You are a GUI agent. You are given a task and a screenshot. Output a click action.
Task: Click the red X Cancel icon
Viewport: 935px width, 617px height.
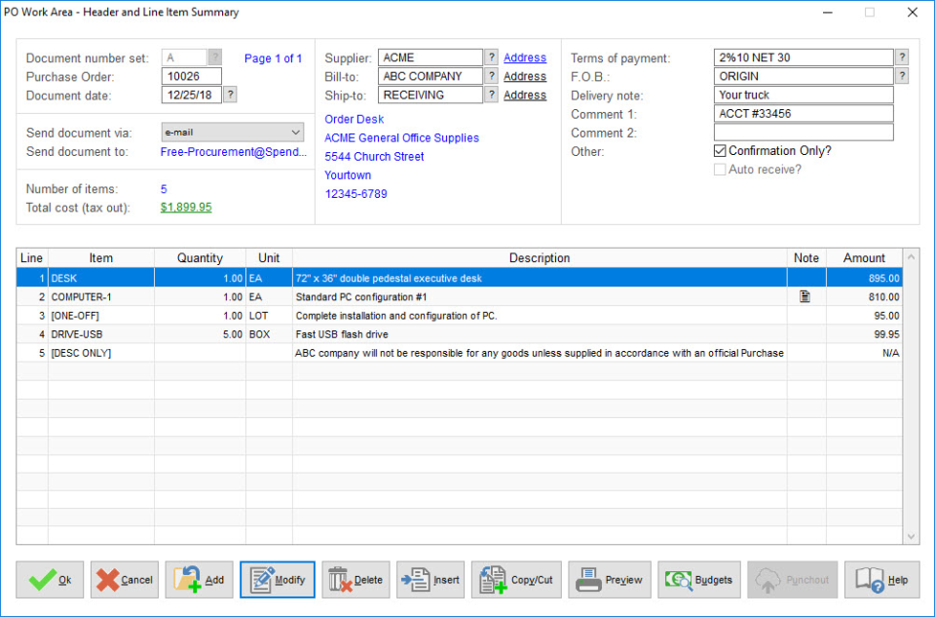(x=109, y=579)
